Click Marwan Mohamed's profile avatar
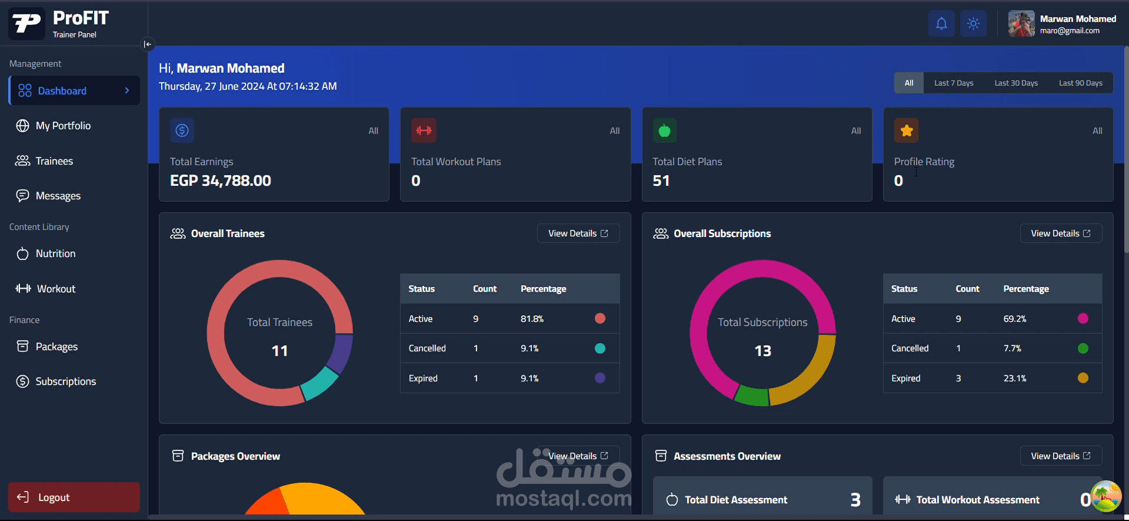 coord(1021,24)
